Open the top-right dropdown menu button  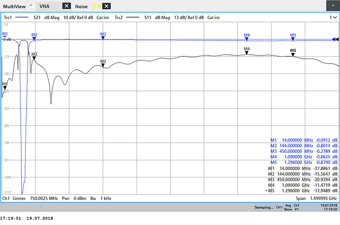coord(332,6)
